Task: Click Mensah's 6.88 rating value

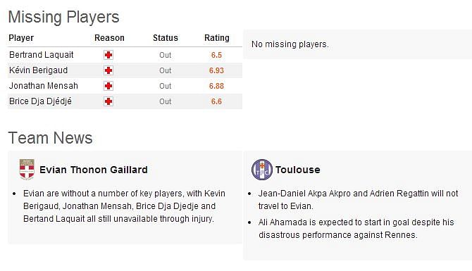Action: (216, 86)
